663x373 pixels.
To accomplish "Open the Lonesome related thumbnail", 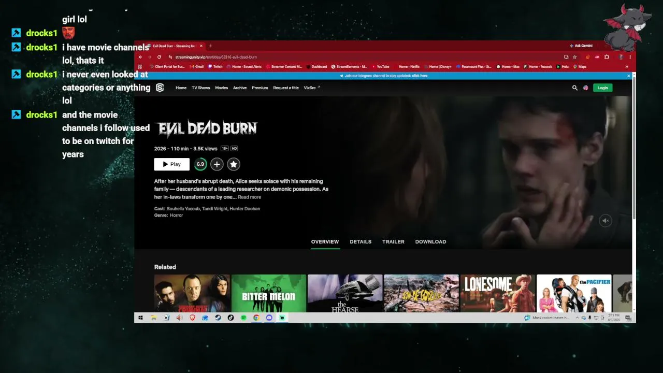I will (x=498, y=293).
